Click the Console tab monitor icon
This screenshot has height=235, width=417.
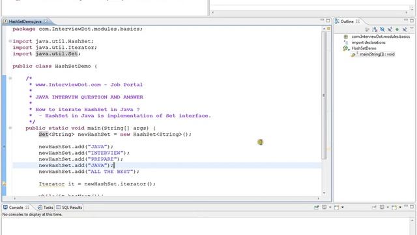pos(5,207)
